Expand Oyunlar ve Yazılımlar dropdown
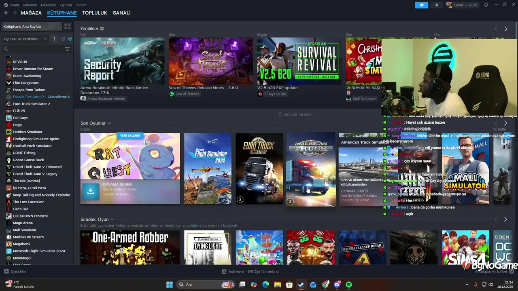Screen dimensions: 518x291 point(25,39)
